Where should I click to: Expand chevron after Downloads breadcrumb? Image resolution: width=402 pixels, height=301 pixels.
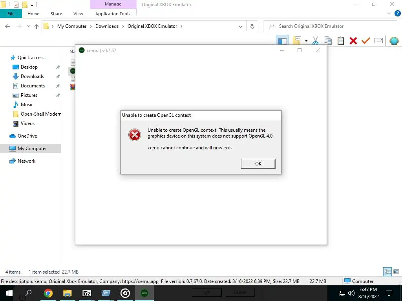click(x=123, y=26)
